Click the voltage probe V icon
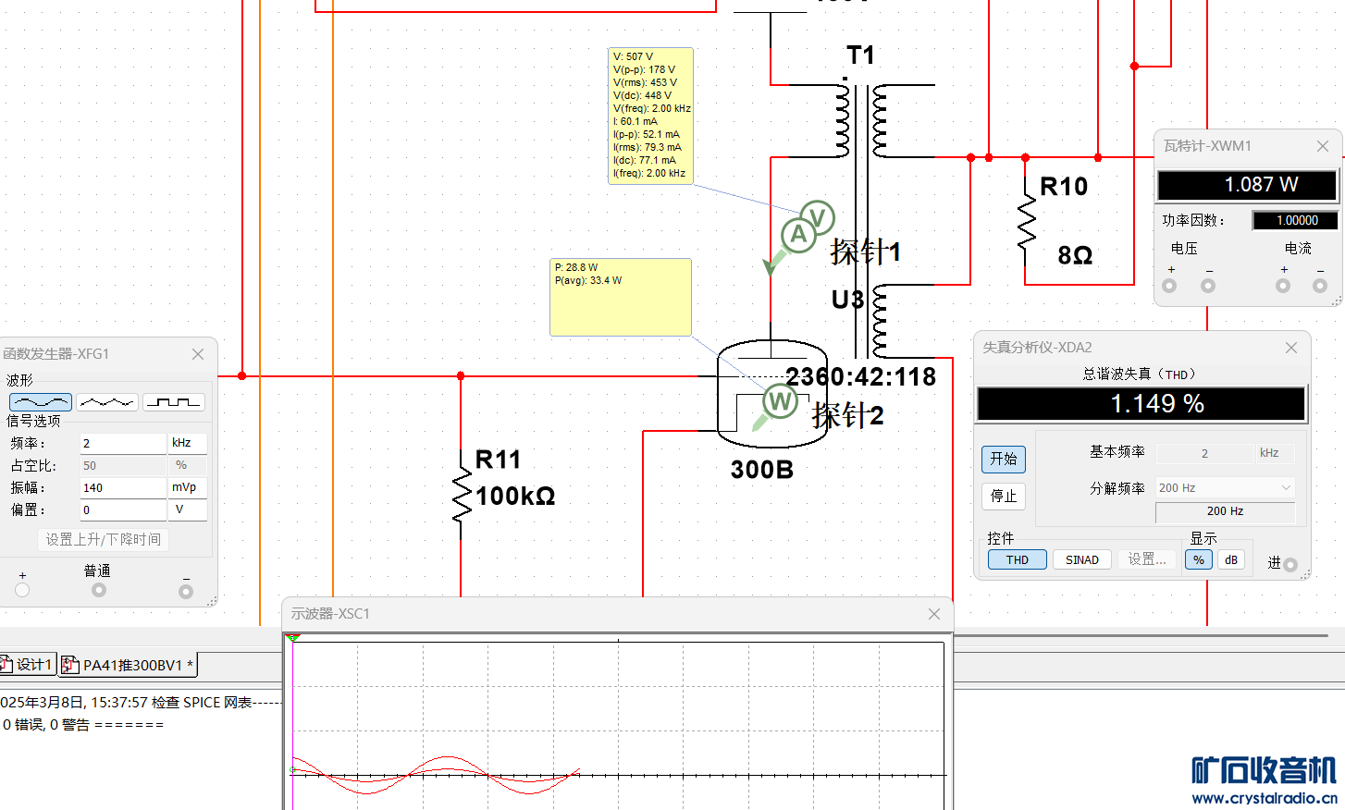The image size is (1345, 810). 817,218
